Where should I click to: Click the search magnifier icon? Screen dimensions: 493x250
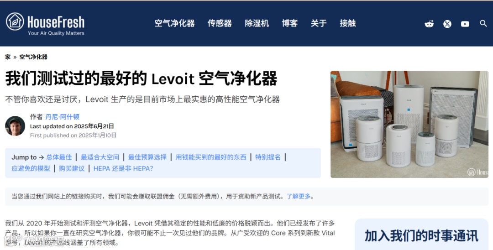click(483, 23)
